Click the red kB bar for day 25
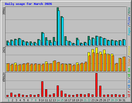 pyautogui.click(x=100, y=91)
